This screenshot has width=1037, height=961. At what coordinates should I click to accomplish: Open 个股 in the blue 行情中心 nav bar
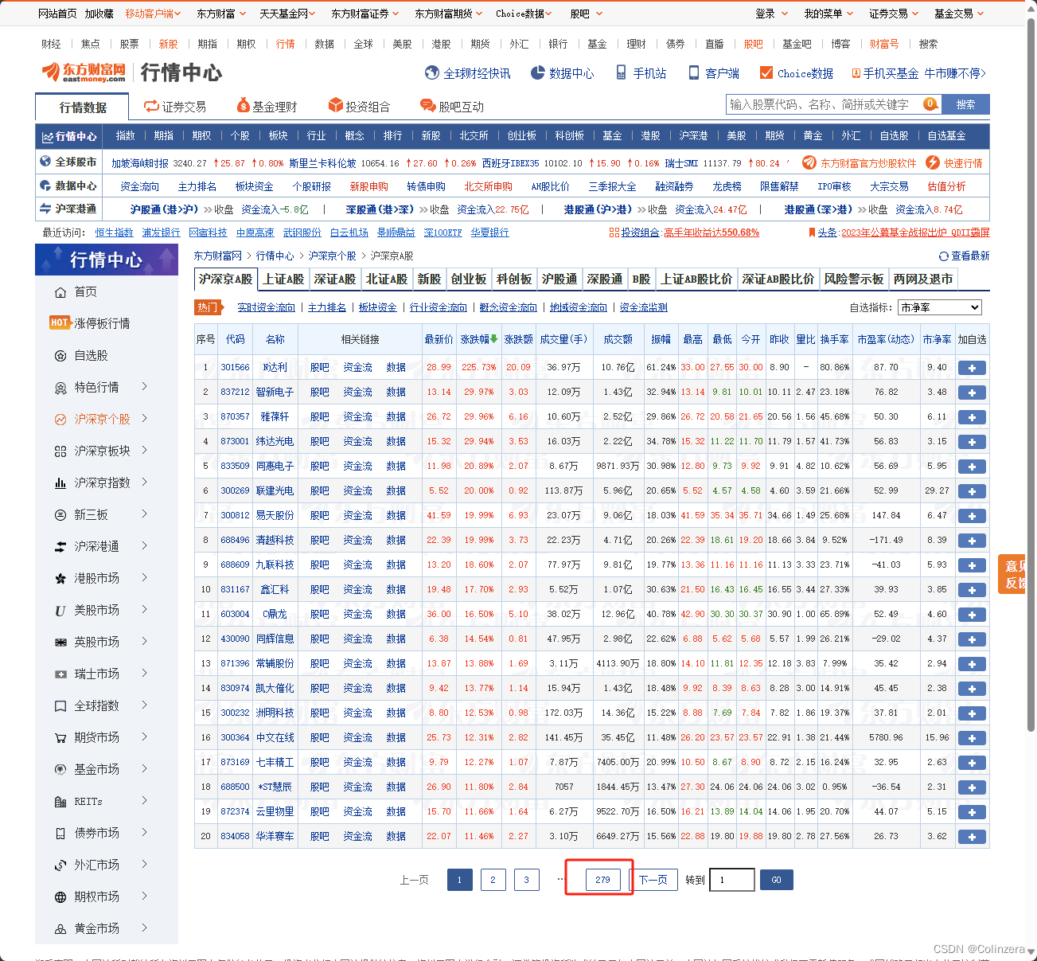[x=240, y=136]
